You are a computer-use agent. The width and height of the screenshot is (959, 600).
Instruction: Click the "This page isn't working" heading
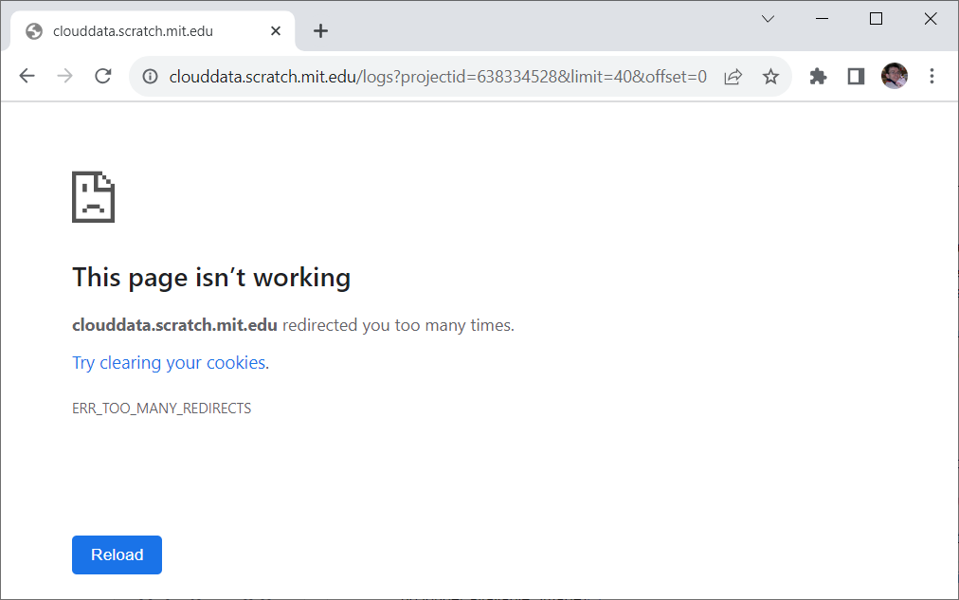[211, 278]
